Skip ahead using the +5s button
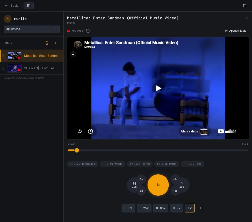 (x=175, y=179)
